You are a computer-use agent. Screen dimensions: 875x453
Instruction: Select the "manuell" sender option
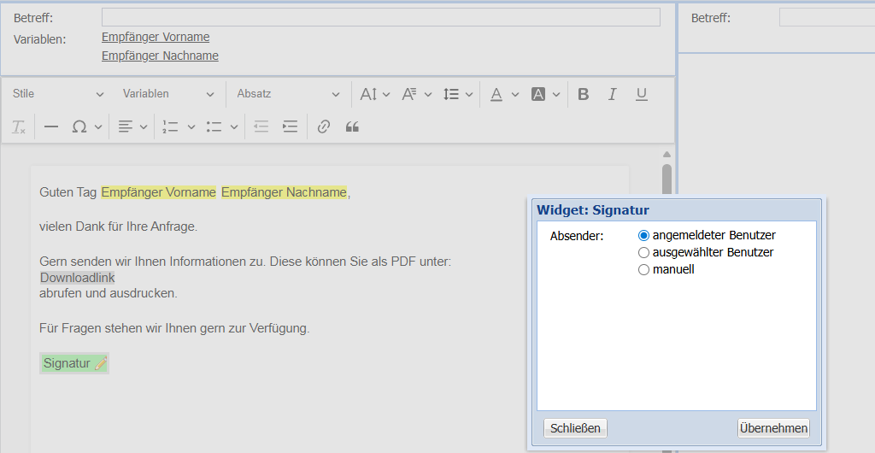coord(644,269)
